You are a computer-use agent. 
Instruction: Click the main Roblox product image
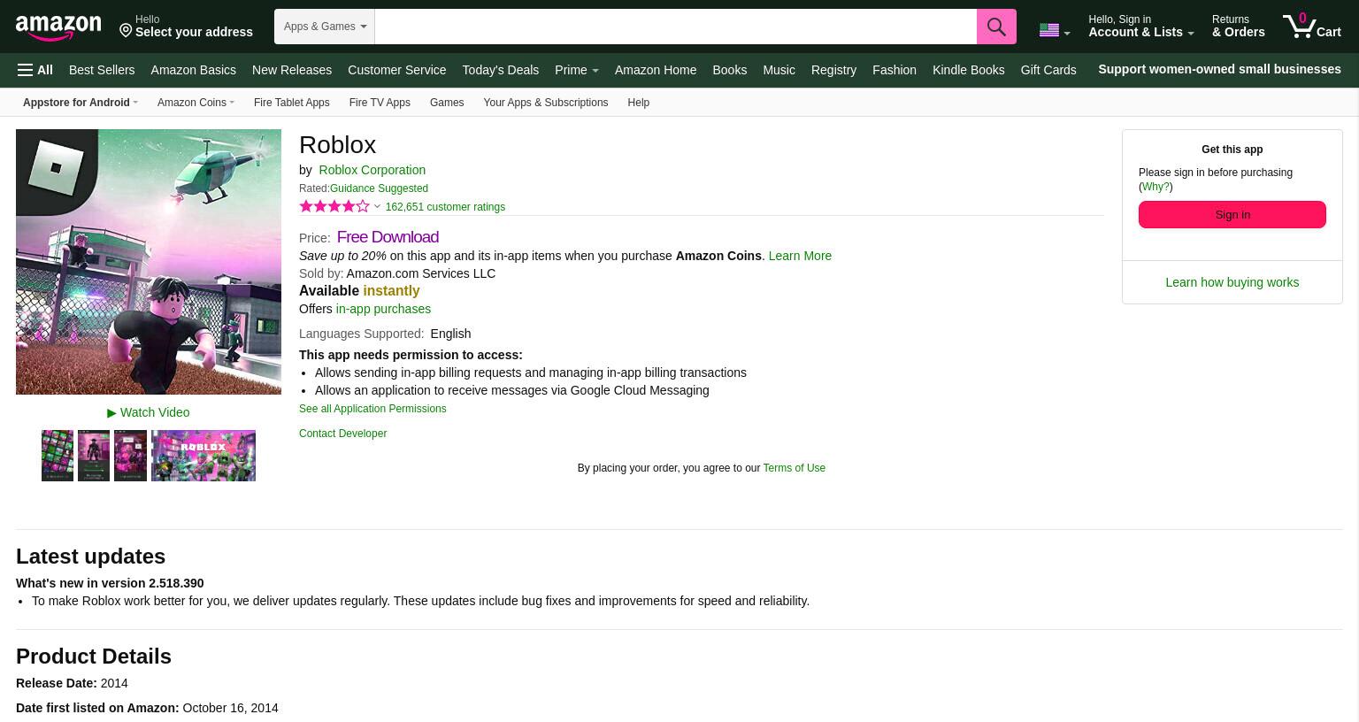(x=149, y=262)
